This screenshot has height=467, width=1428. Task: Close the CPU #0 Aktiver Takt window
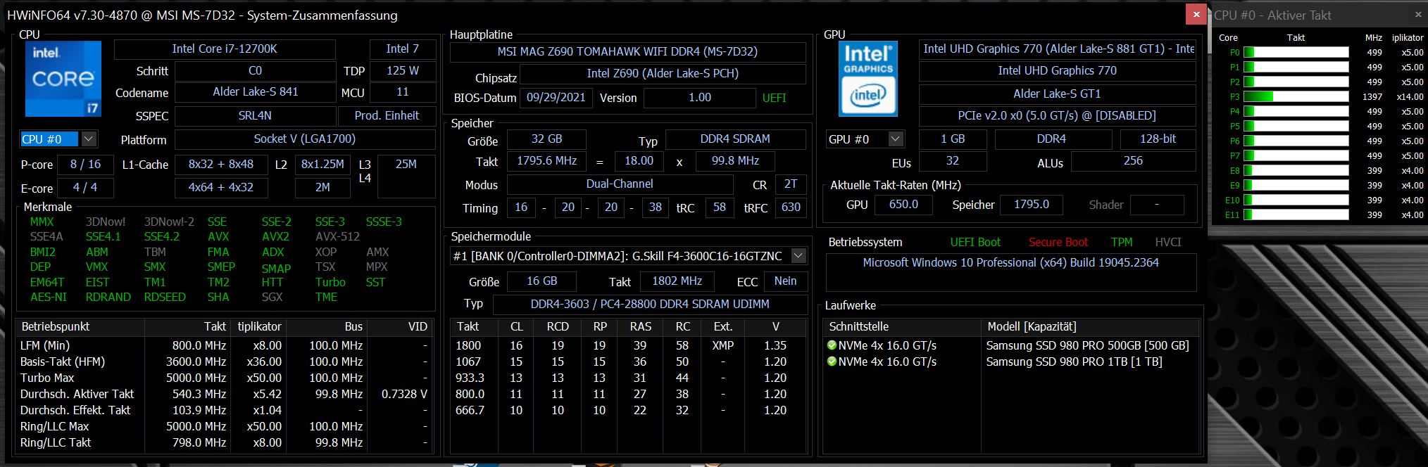point(1417,14)
